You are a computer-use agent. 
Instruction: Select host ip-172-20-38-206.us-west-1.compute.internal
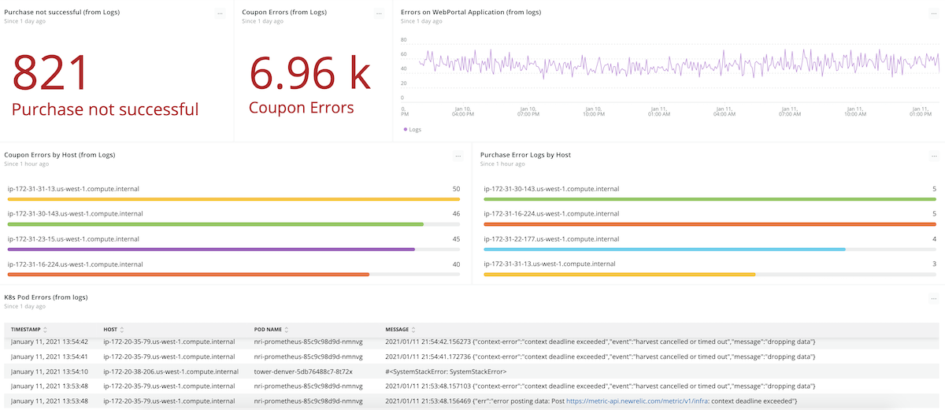171,371
